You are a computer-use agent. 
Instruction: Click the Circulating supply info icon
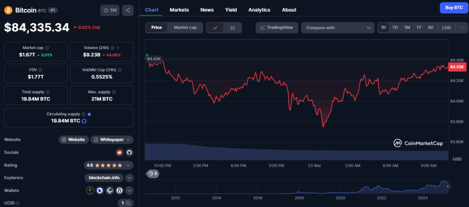click(83, 114)
